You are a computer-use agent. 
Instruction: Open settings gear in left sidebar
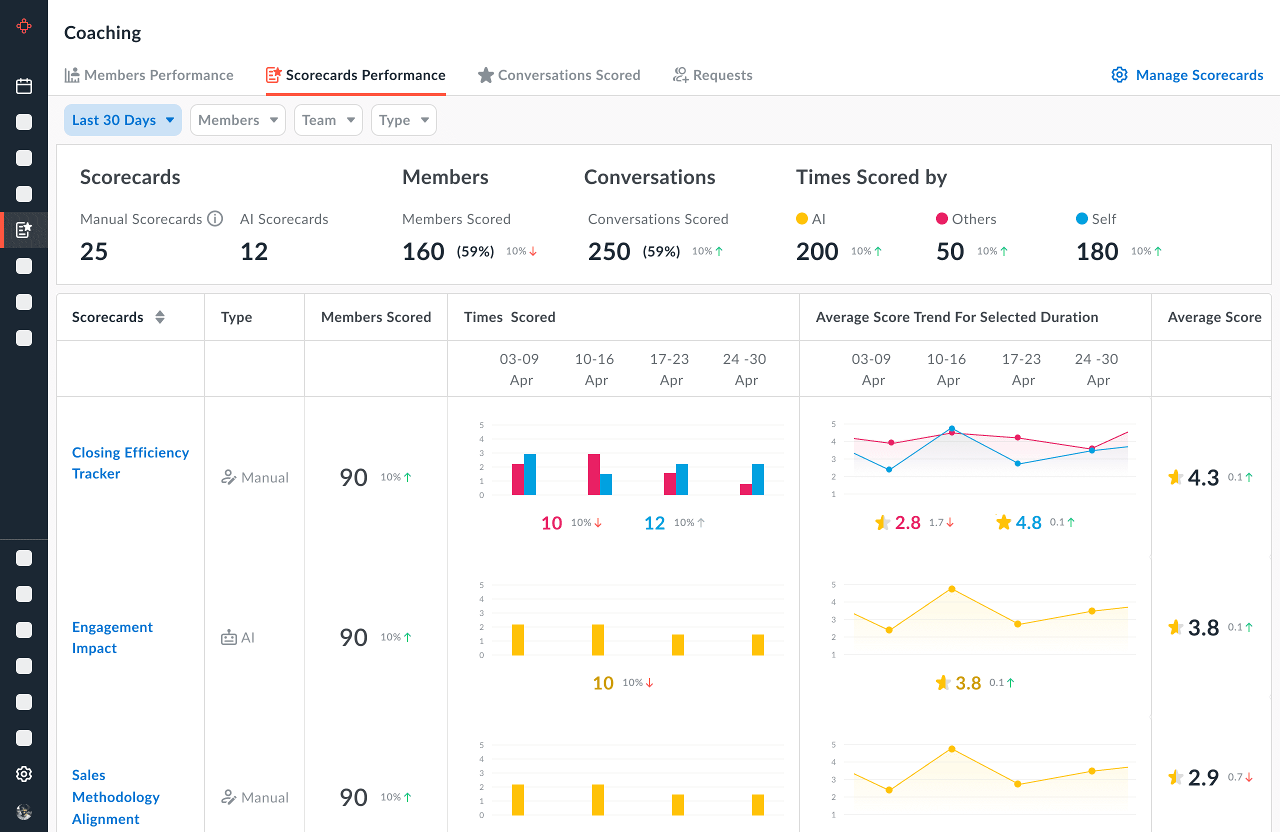[23, 774]
